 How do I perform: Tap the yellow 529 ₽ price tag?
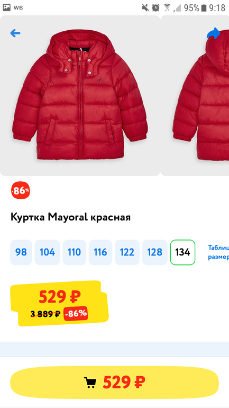pyautogui.click(x=59, y=304)
